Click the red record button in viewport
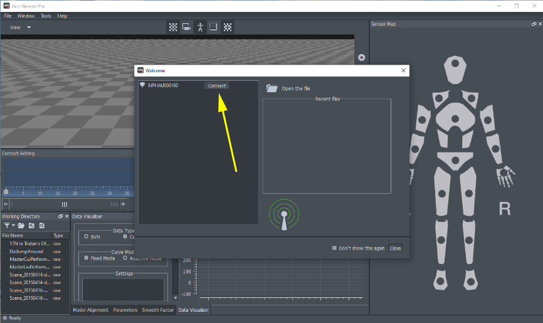This screenshot has height=323, width=543. click(361, 58)
